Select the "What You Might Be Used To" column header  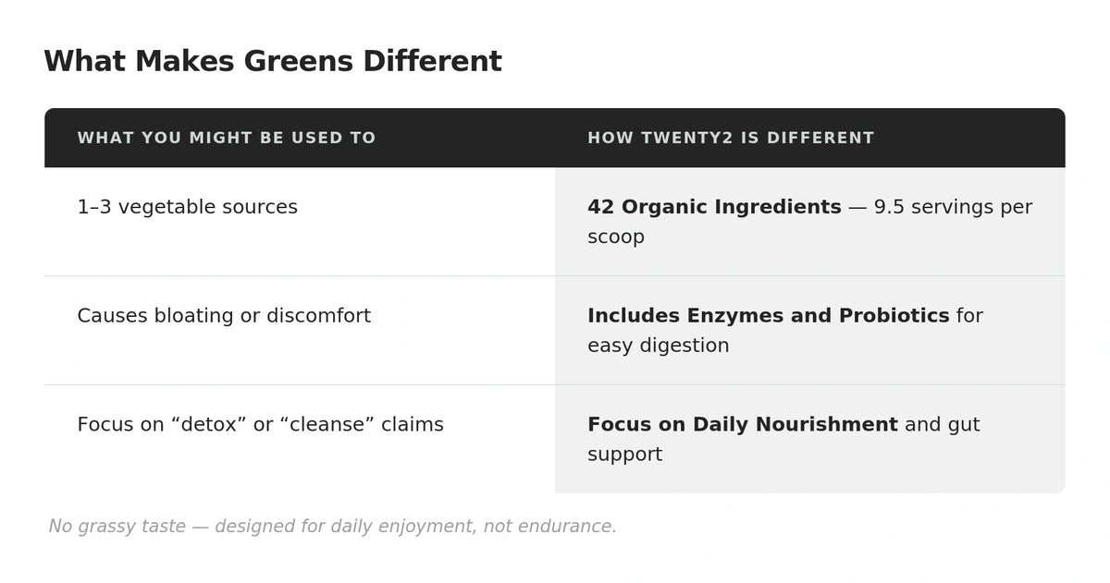click(226, 139)
